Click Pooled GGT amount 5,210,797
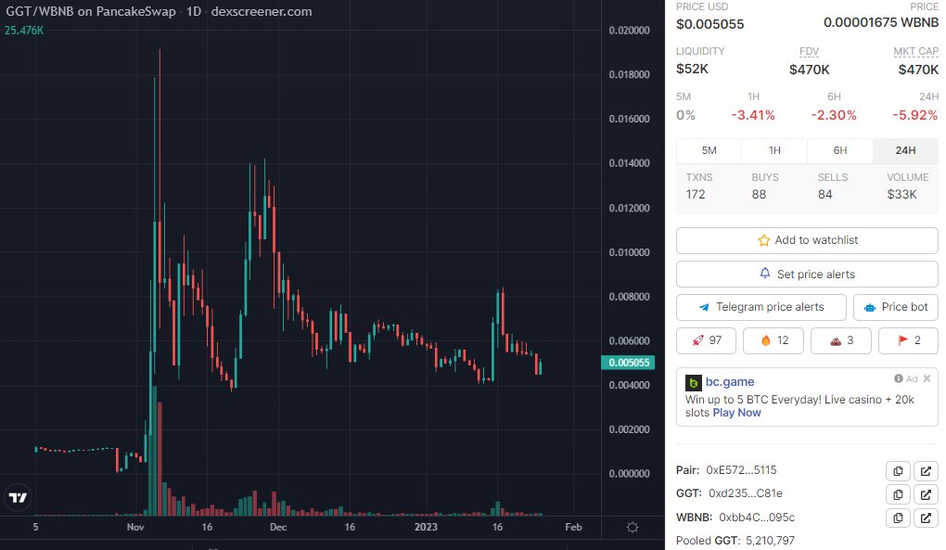This screenshot has height=550, width=946. click(x=770, y=541)
